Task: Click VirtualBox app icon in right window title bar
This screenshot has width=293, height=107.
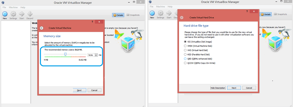Action: 150,2
